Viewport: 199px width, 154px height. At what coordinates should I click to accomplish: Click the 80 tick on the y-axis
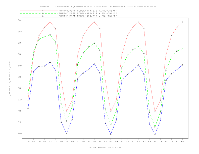[x=19, y=20]
